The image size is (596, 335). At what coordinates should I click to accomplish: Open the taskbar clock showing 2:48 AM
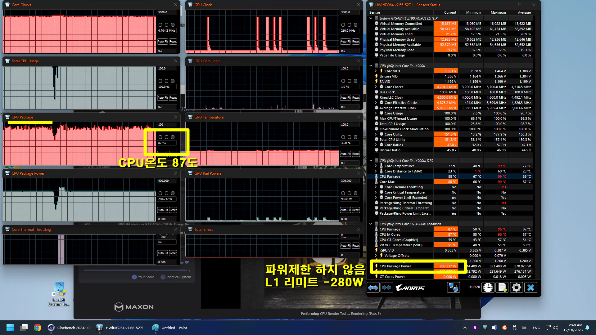pos(573,328)
